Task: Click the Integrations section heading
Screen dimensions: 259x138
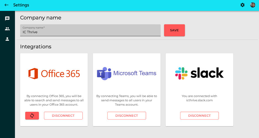Action: coord(36,47)
